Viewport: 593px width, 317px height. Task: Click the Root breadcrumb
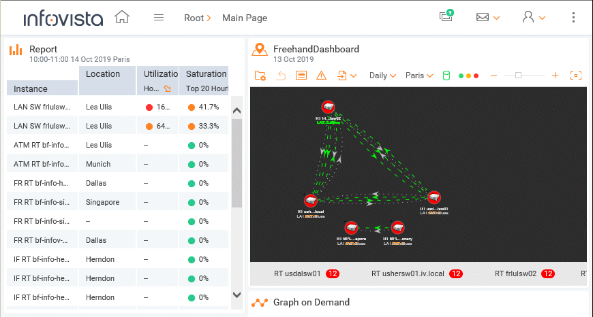(x=194, y=18)
